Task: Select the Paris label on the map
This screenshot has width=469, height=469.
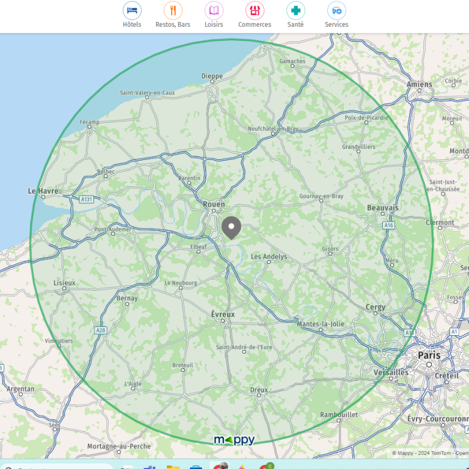Action: (429, 355)
